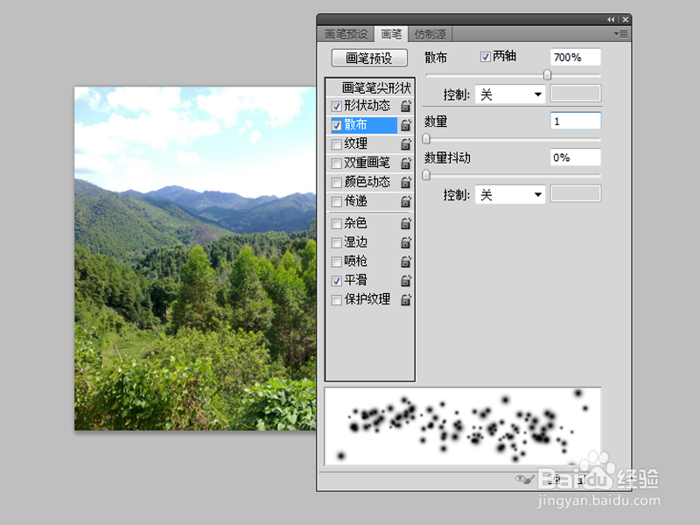Screen dimensions: 700x525
Task: Enable the 湿边 checkbox
Action: 337,242
